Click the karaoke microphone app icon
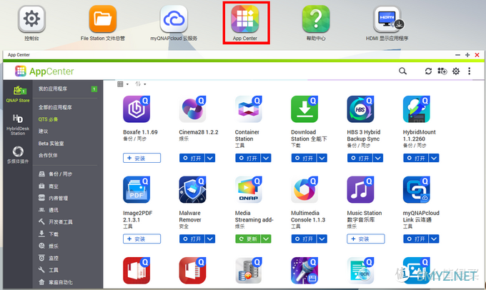This screenshot has height=290, width=486. pyautogui.click(x=304, y=271)
